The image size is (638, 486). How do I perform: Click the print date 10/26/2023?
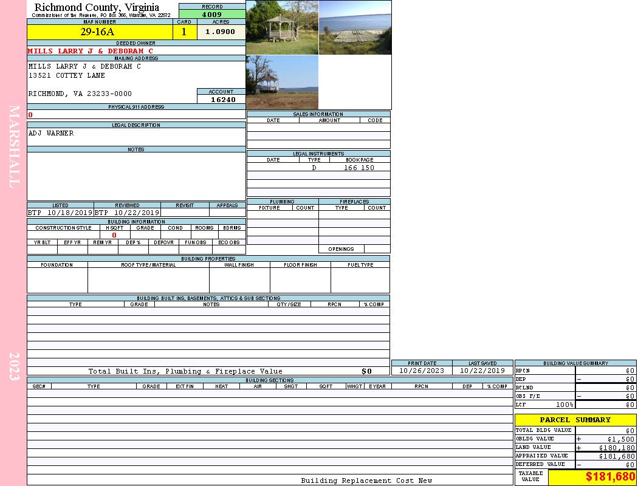422,371
